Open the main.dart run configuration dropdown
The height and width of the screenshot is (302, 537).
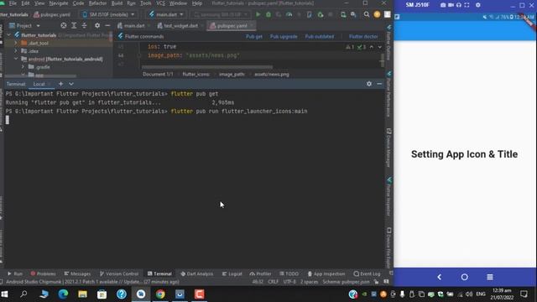(166, 15)
